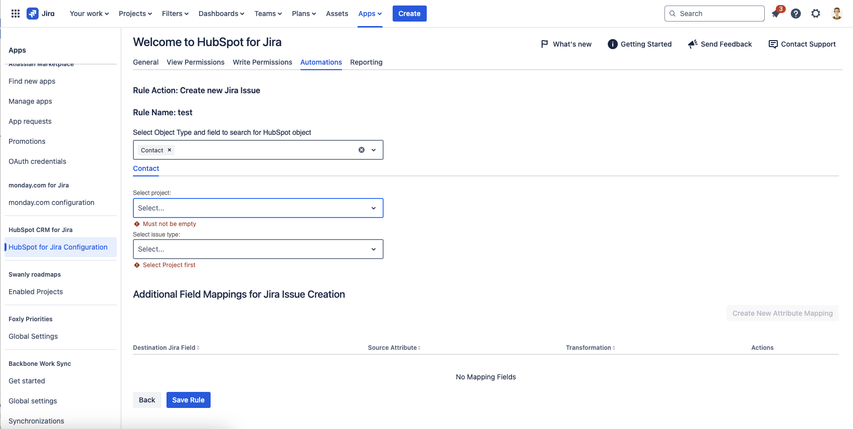Open Promotions in sidebar
Image resolution: width=853 pixels, height=429 pixels.
pos(27,141)
